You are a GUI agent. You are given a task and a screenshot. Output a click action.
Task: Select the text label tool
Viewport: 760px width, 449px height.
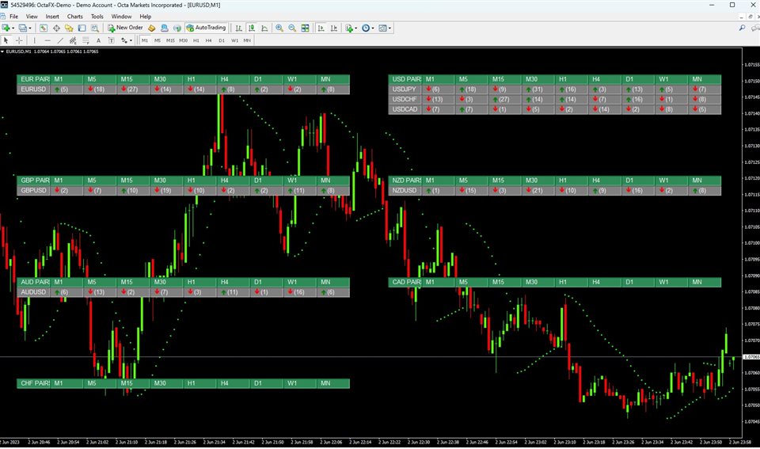point(98,40)
